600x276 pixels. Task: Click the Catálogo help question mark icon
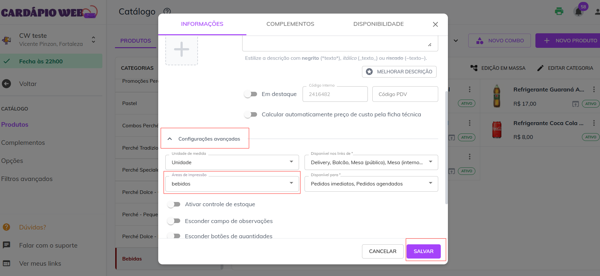pyautogui.click(x=167, y=11)
